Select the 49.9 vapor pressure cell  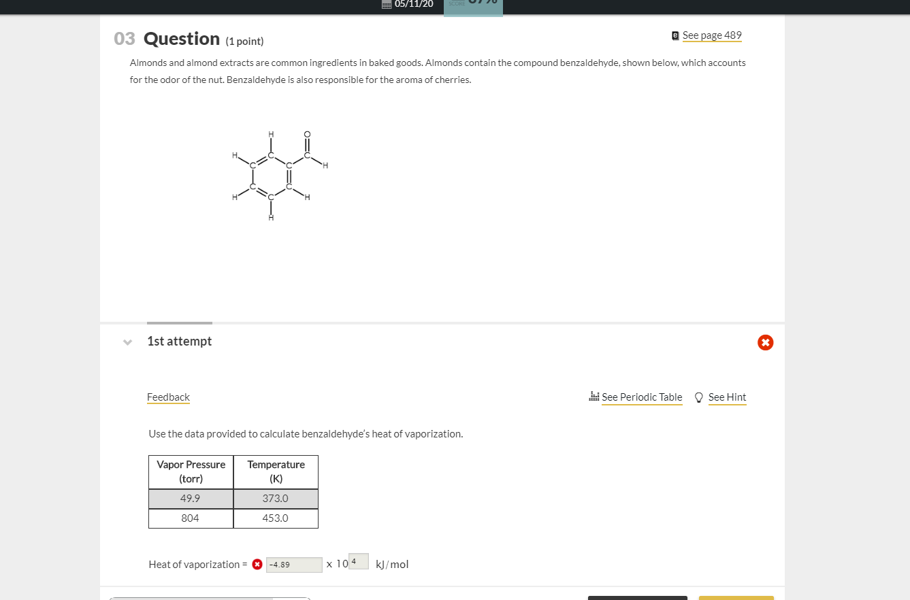click(x=191, y=499)
